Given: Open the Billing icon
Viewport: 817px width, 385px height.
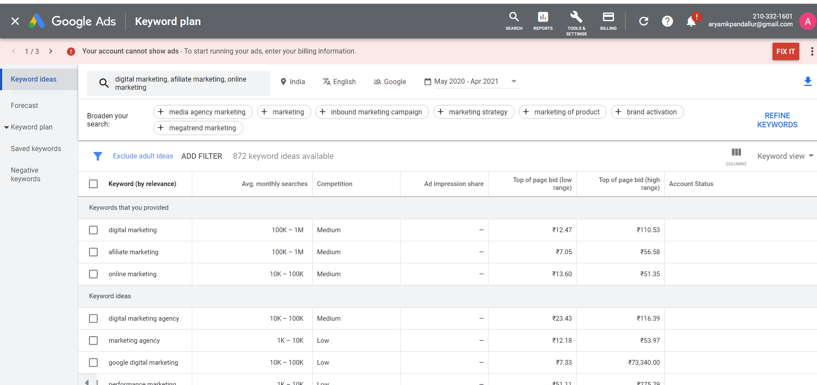Looking at the screenshot, I should click(608, 21).
